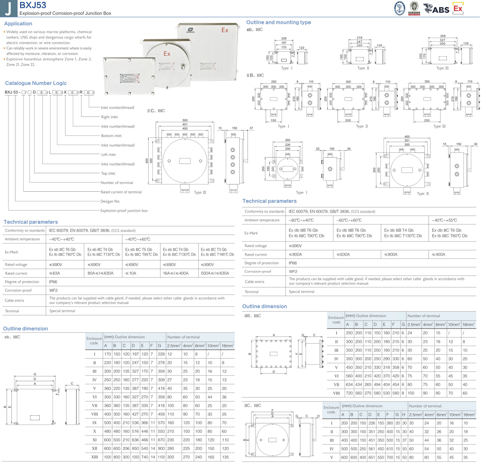Viewport: 482px width, 463px height.
Task: Click the Rated current of terminal label
Action: point(121,192)
